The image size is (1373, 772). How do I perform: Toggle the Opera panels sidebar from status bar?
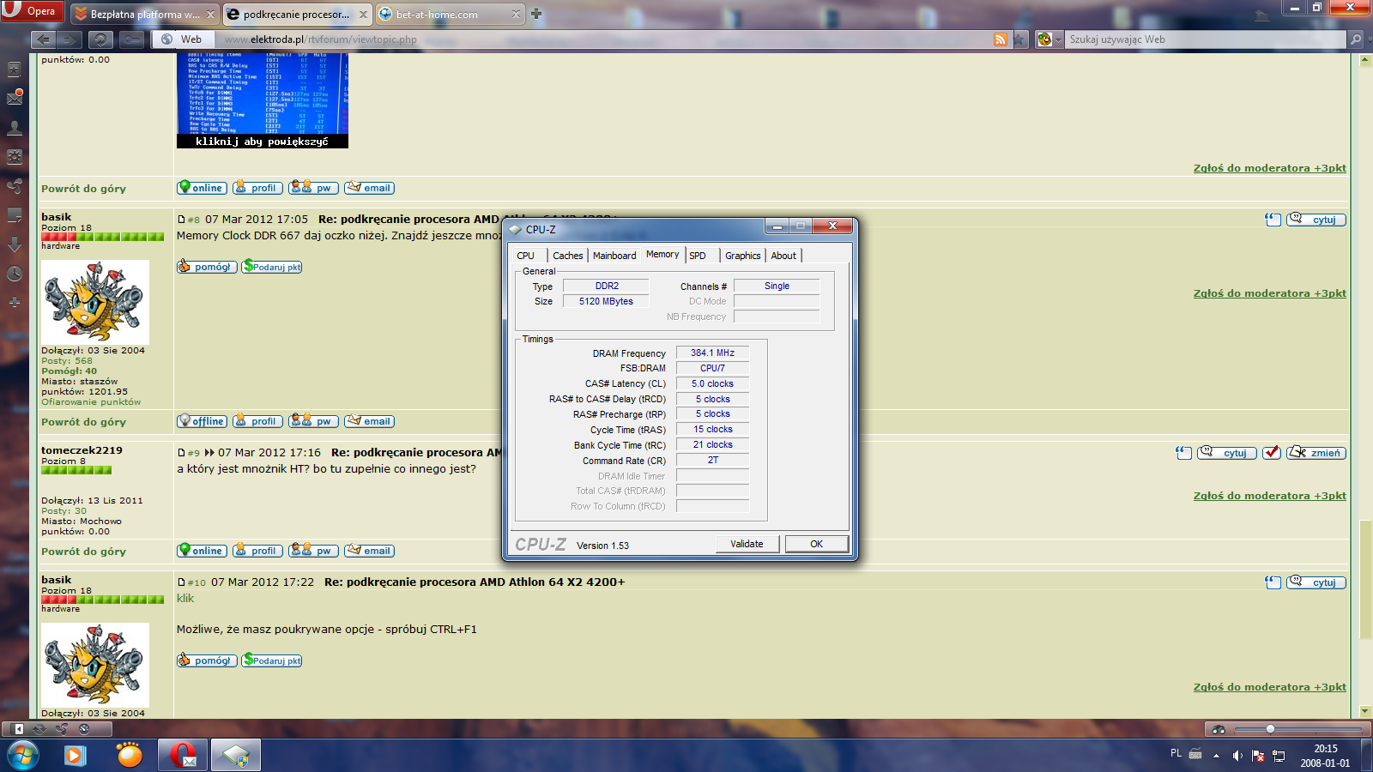17,729
